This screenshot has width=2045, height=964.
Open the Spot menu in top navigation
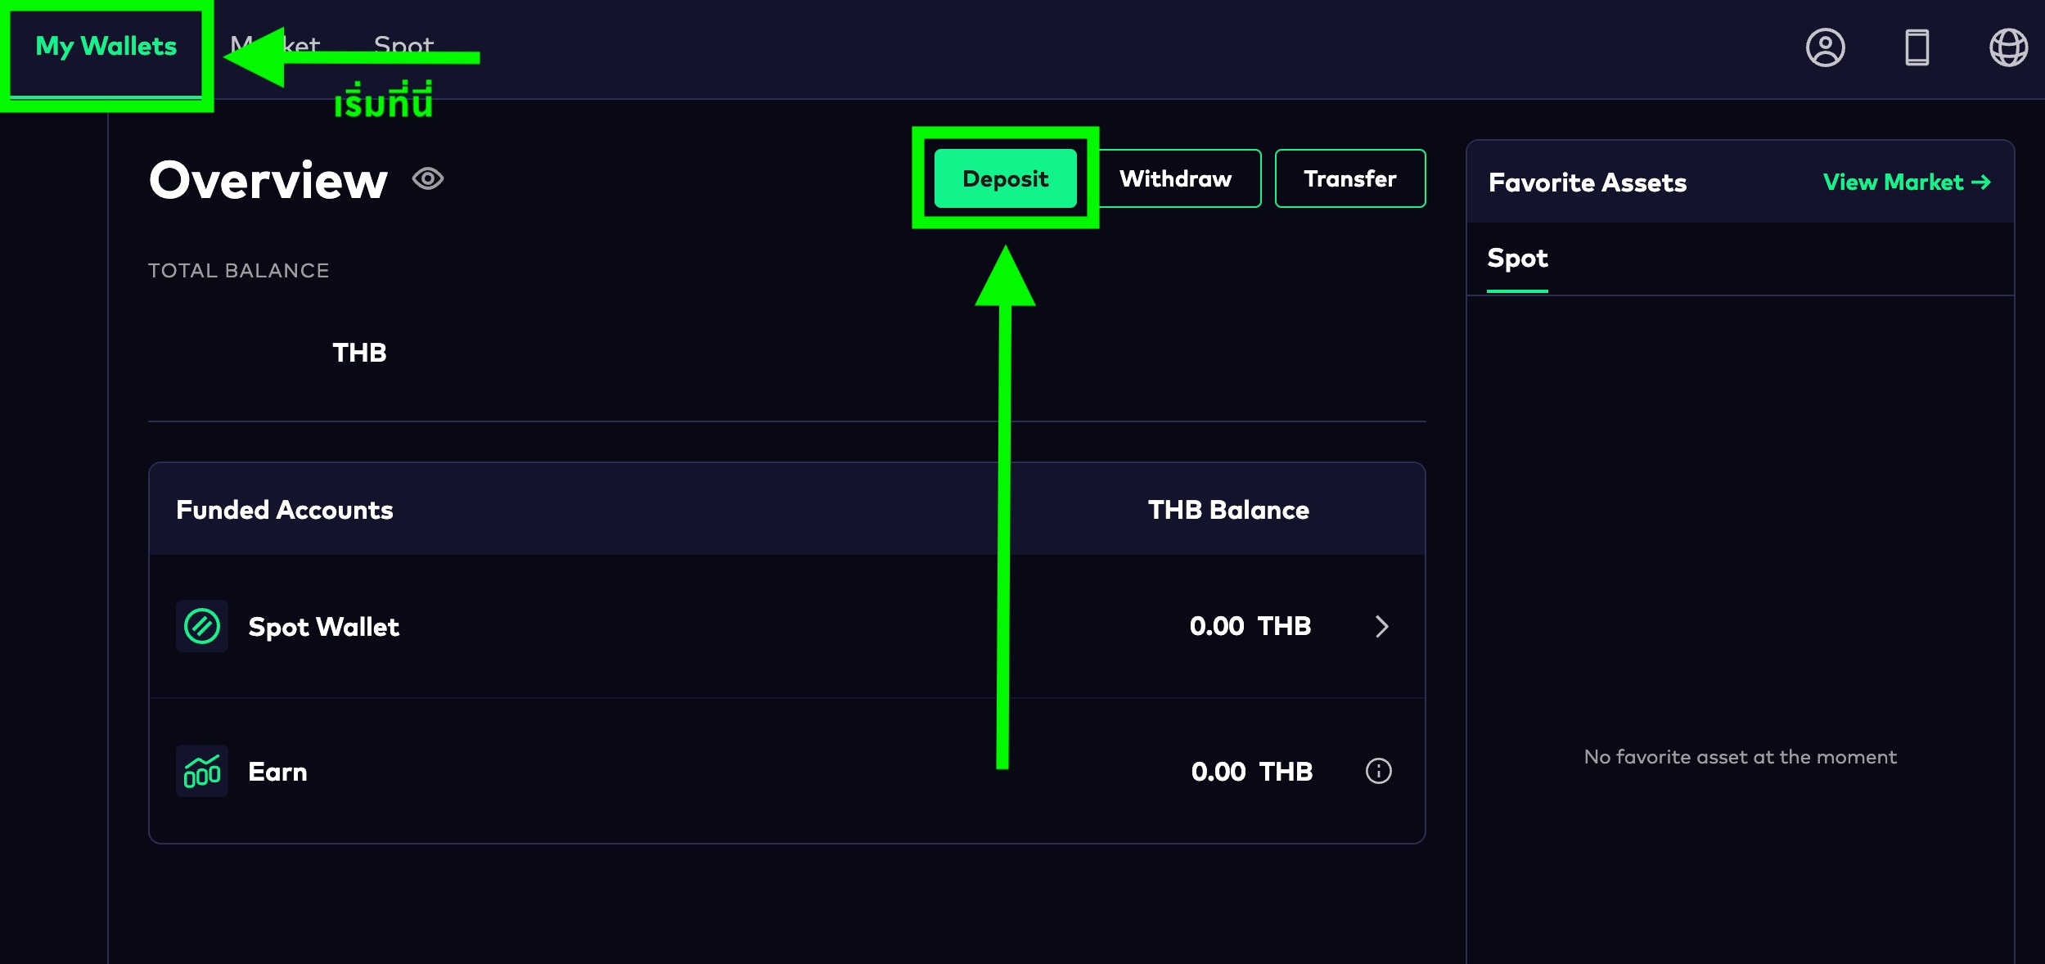pos(403,43)
